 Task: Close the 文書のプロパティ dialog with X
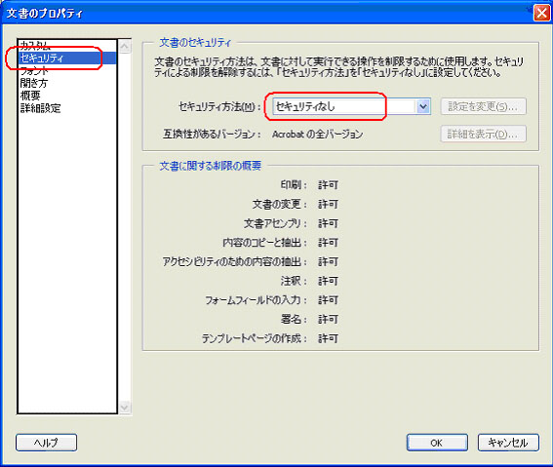[541, 13]
